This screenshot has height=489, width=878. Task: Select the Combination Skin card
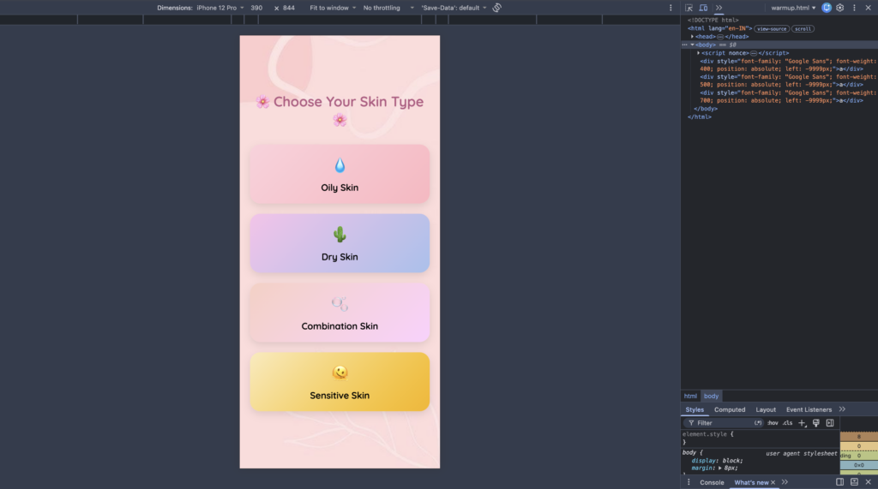point(340,313)
